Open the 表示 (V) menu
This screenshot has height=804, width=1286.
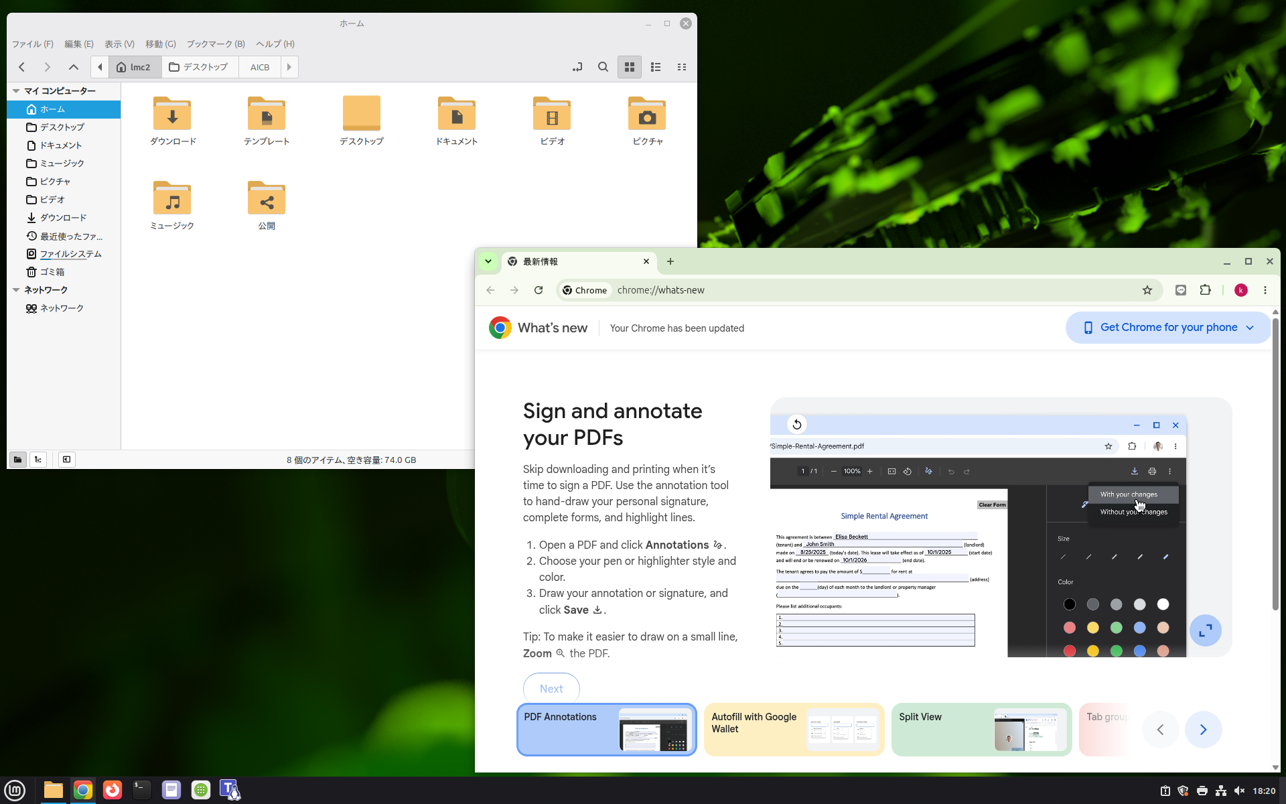pos(119,44)
